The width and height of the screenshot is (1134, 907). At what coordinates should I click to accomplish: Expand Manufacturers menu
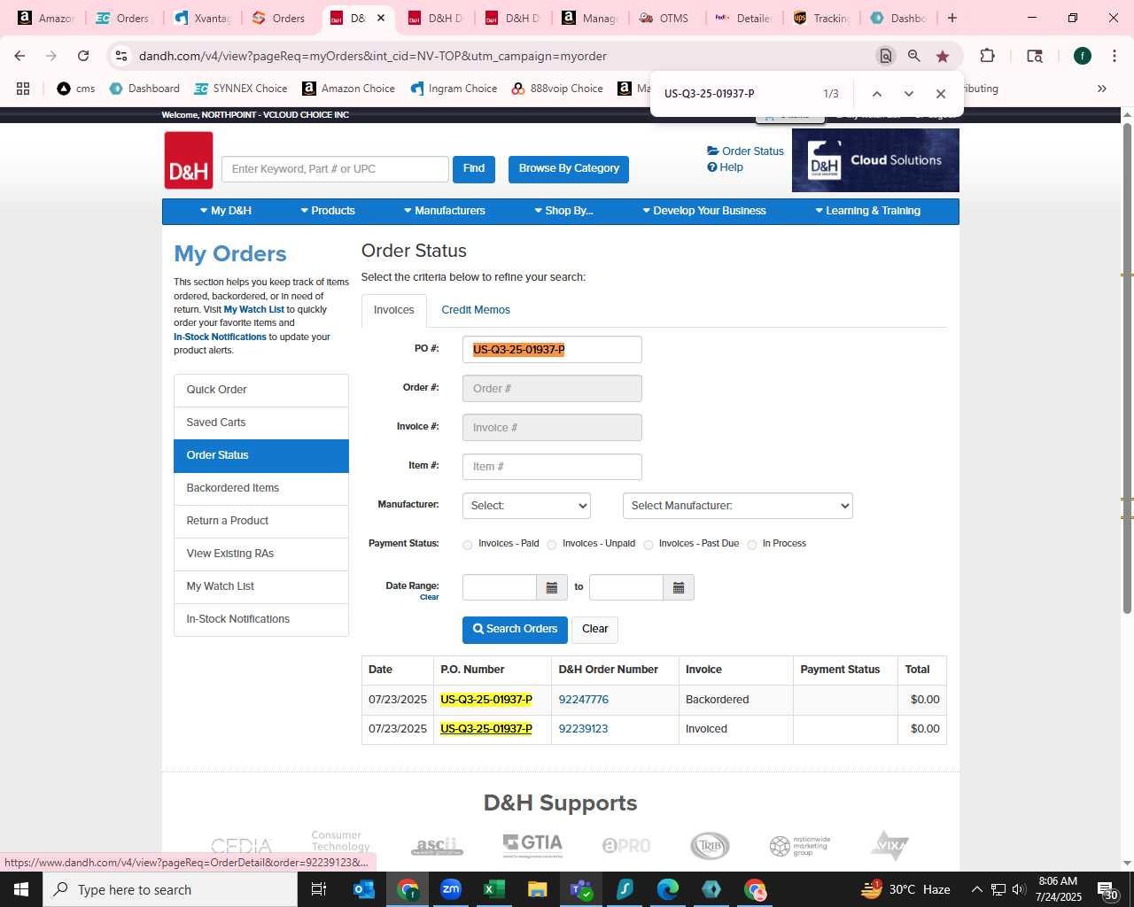[445, 211]
